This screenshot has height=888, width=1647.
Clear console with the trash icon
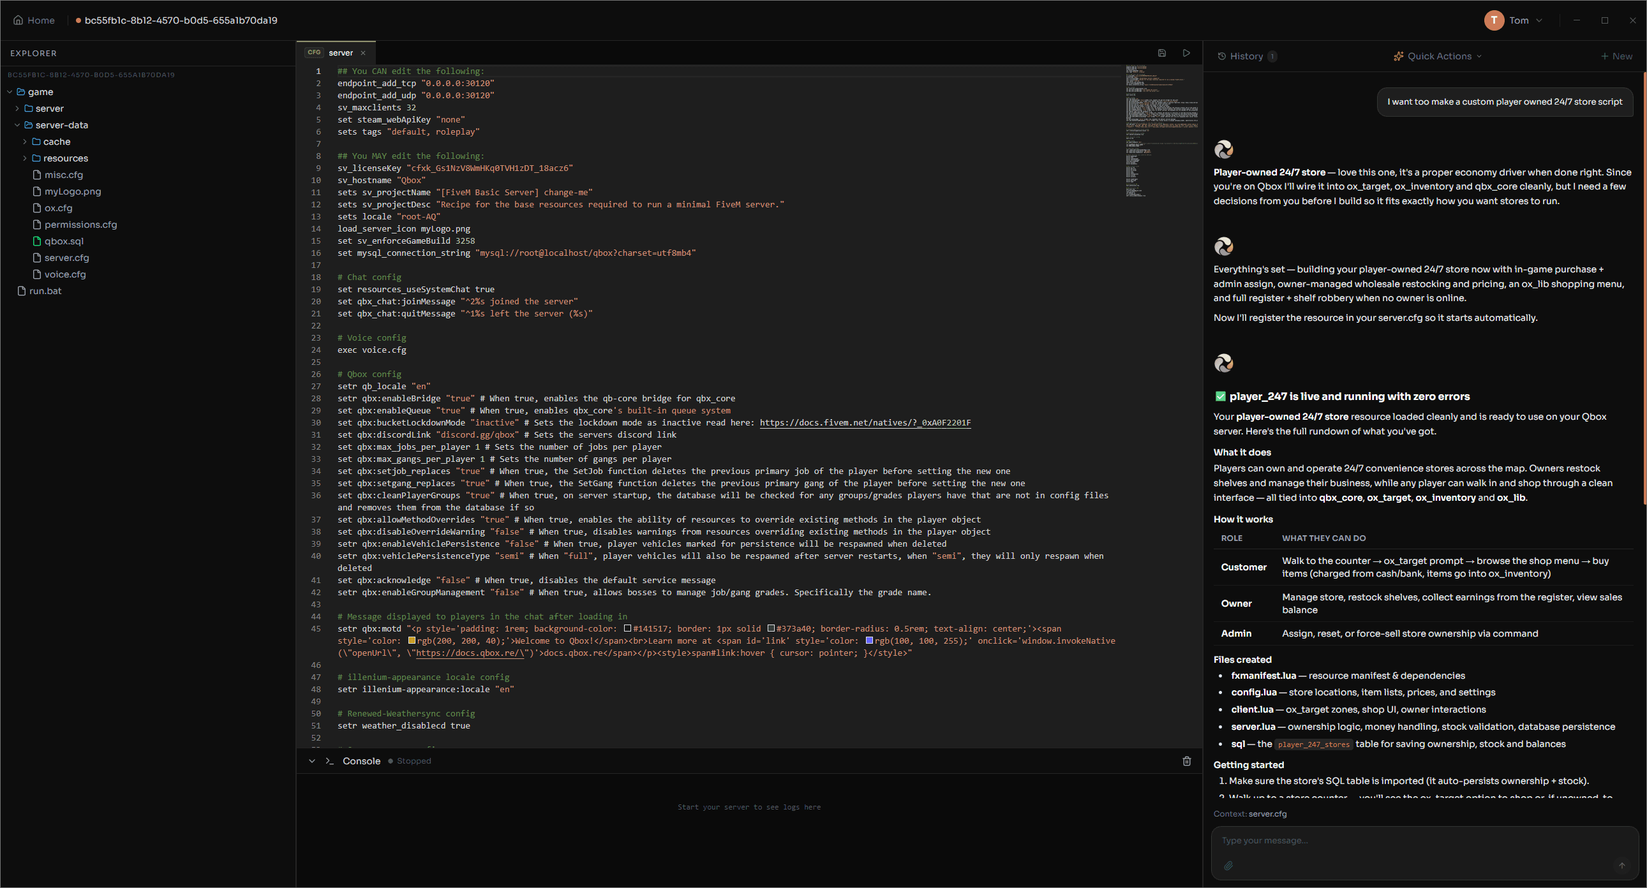tap(1187, 762)
